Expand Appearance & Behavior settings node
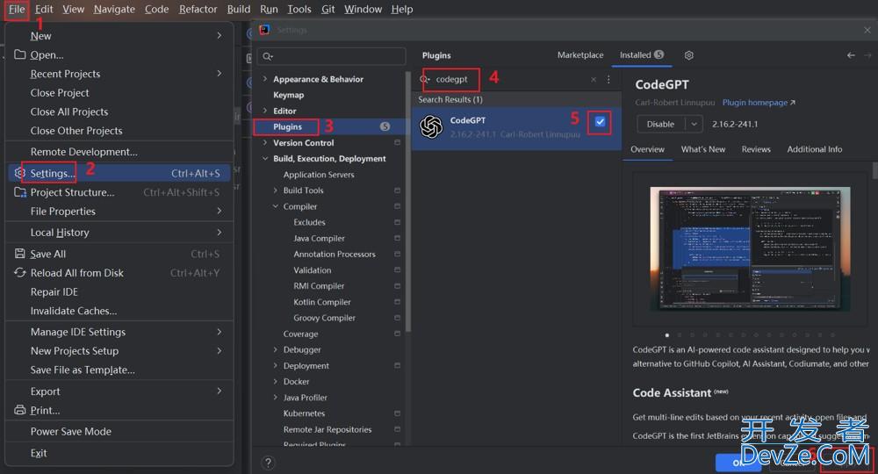This screenshot has height=474, width=878. click(x=265, y=79)
